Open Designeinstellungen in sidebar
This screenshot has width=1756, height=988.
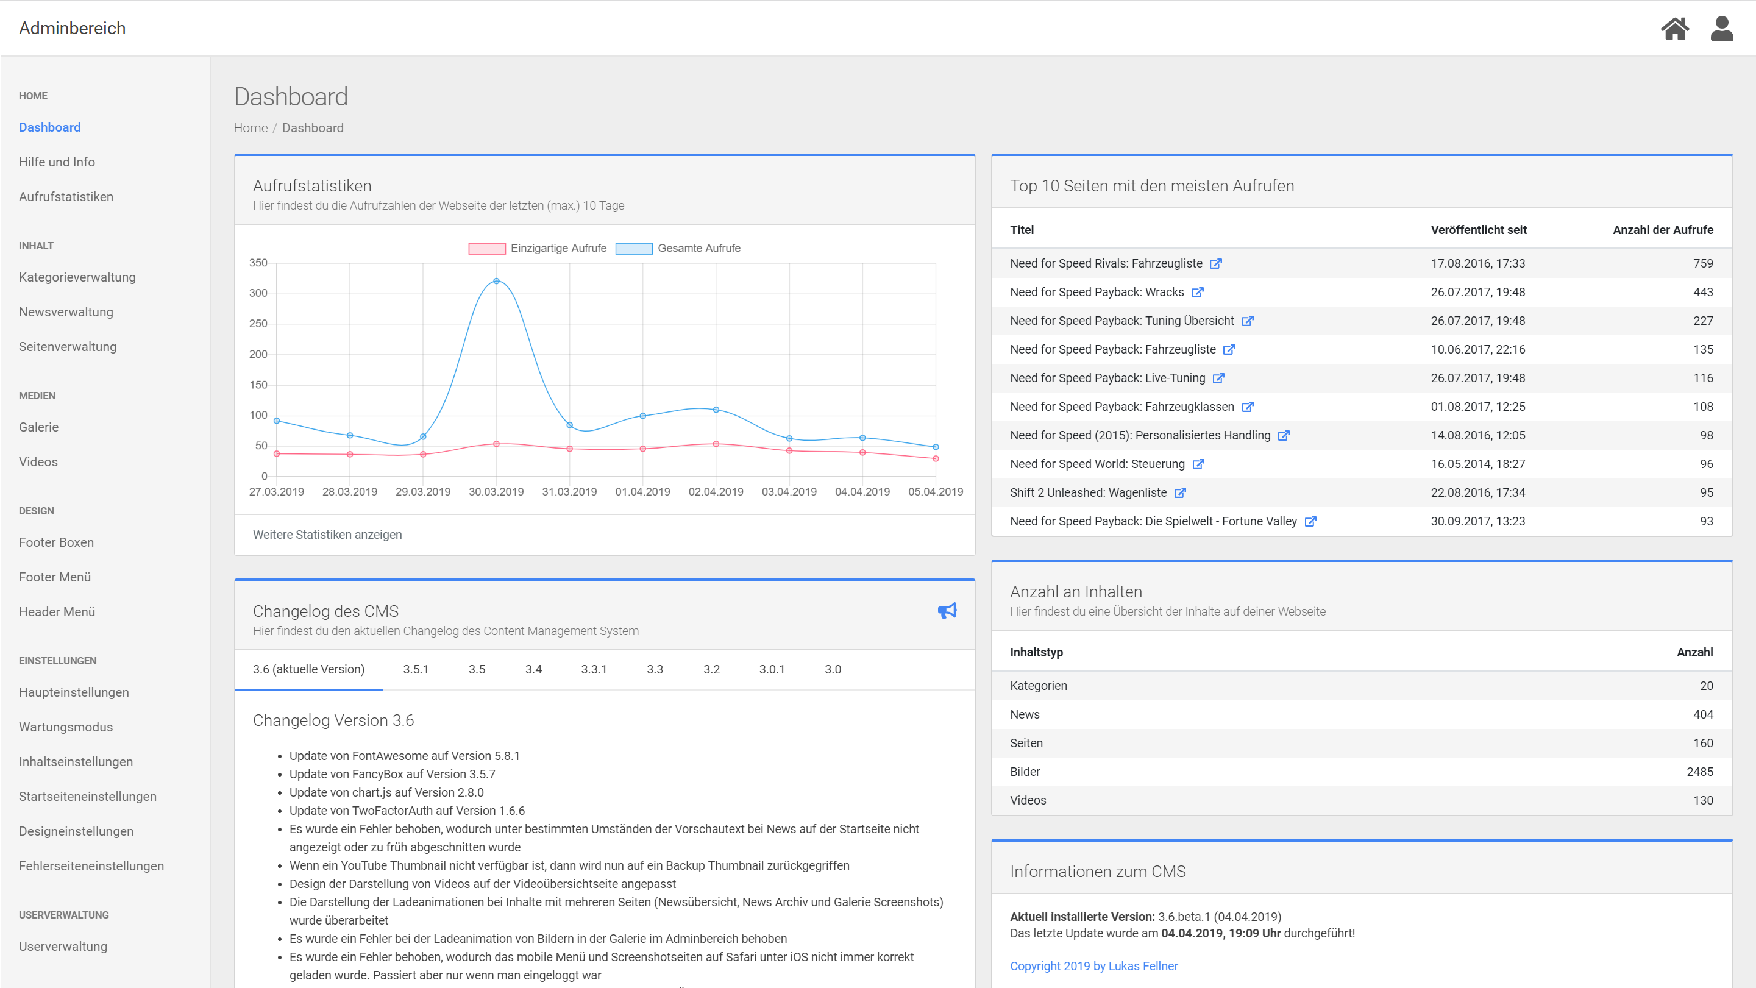(x=76, y=832)
